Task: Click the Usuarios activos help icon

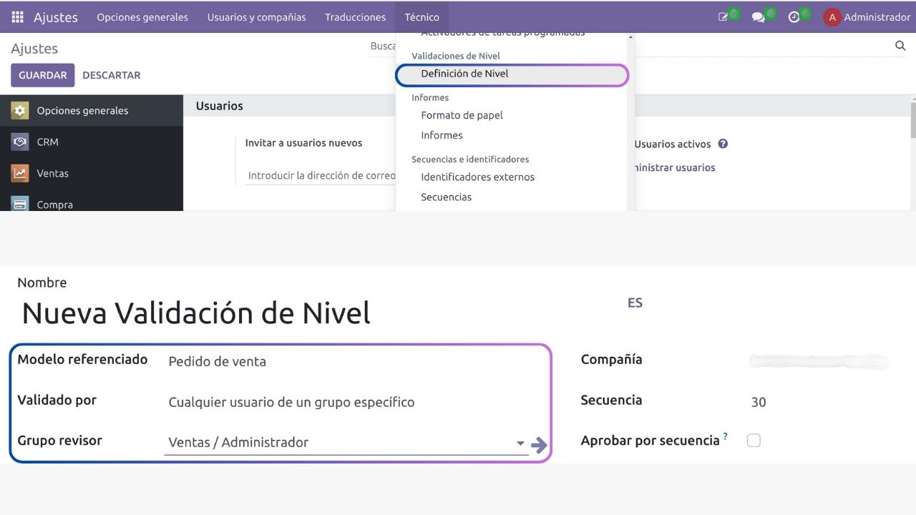Action: (723, 144)
